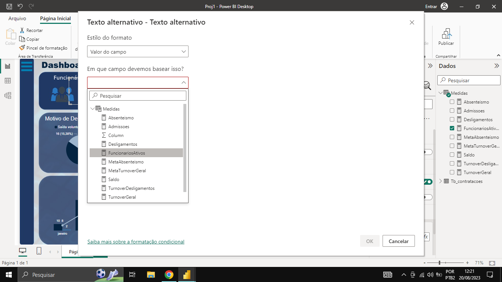Collapse Medidas group in dropdown list
Image resolution: width=502 pixels, height=282 pixels.
tap(92, 109)
